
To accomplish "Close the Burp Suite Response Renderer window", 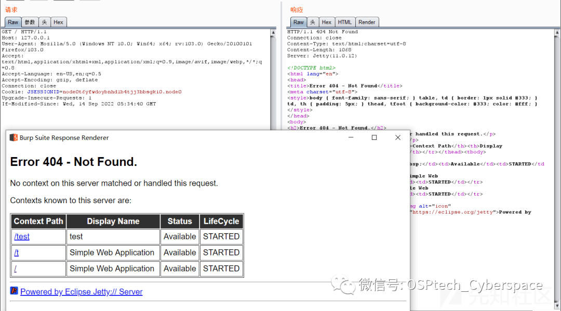I will point(398,137).
